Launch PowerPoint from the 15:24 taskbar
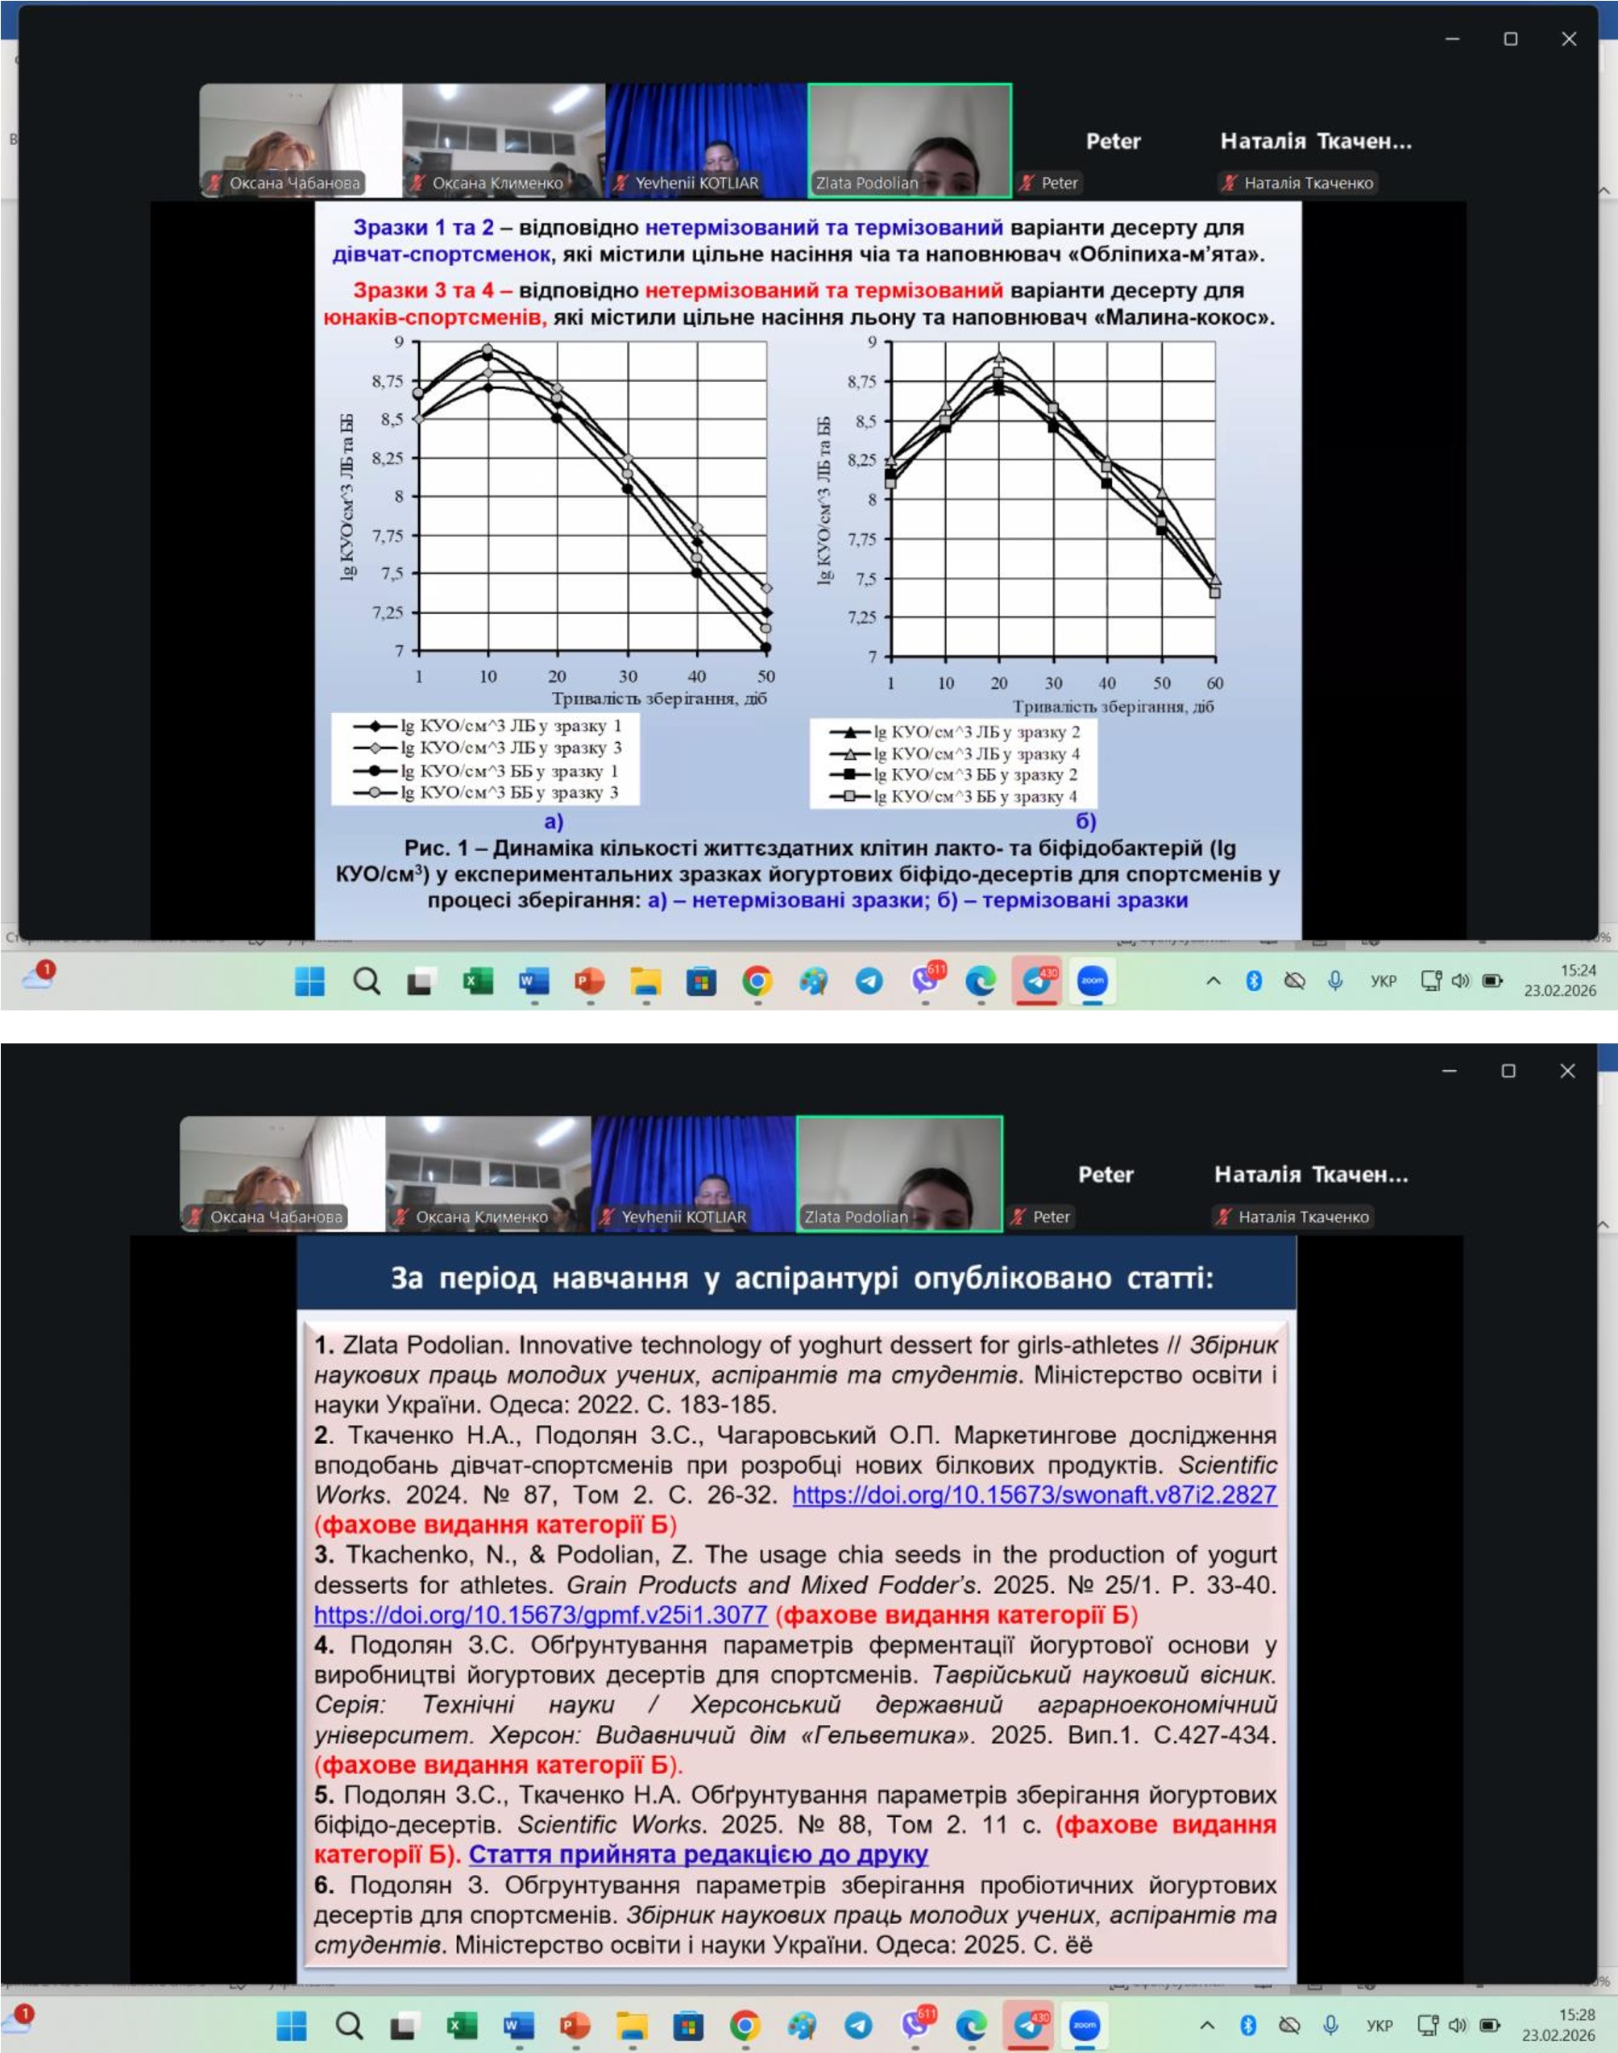Image resolution: width=1618 pixels, height=2053 pixels. (x=589, y=981)
